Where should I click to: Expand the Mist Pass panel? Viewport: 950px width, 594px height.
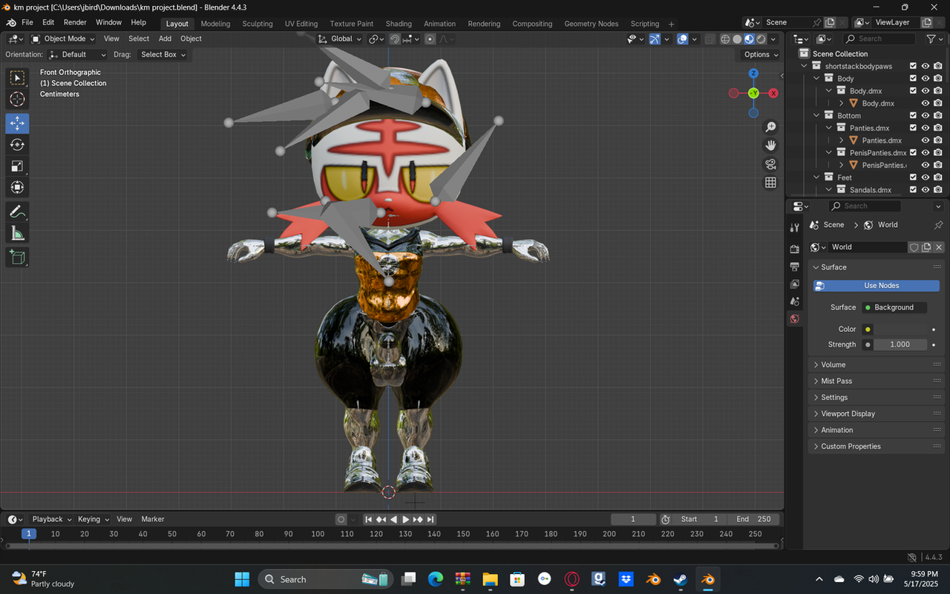point(876,381)
